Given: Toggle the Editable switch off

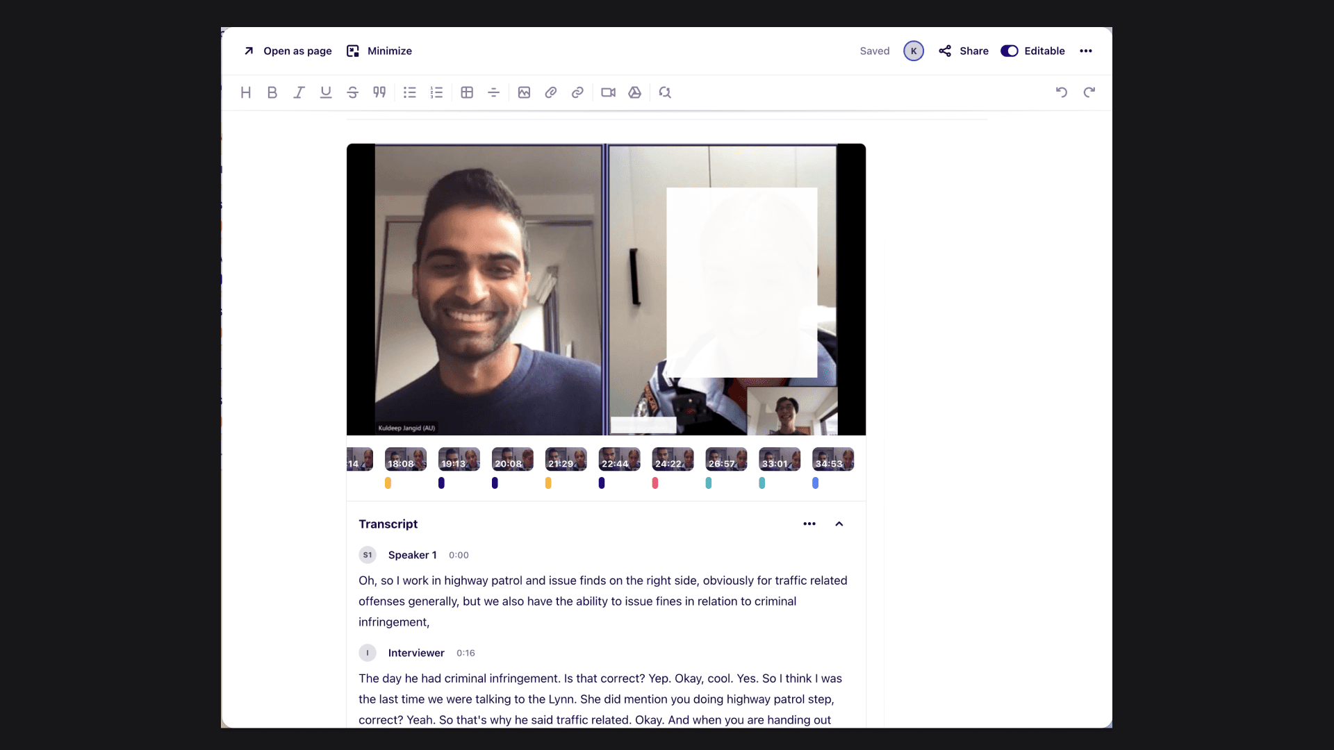Looking at the screenshot, I should pos(1010,51).
